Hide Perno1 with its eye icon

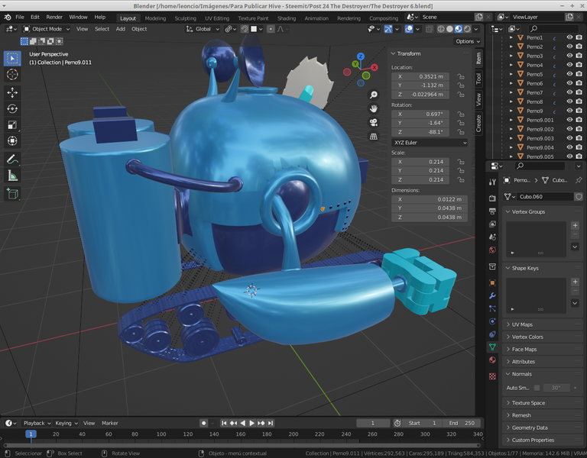569,37
